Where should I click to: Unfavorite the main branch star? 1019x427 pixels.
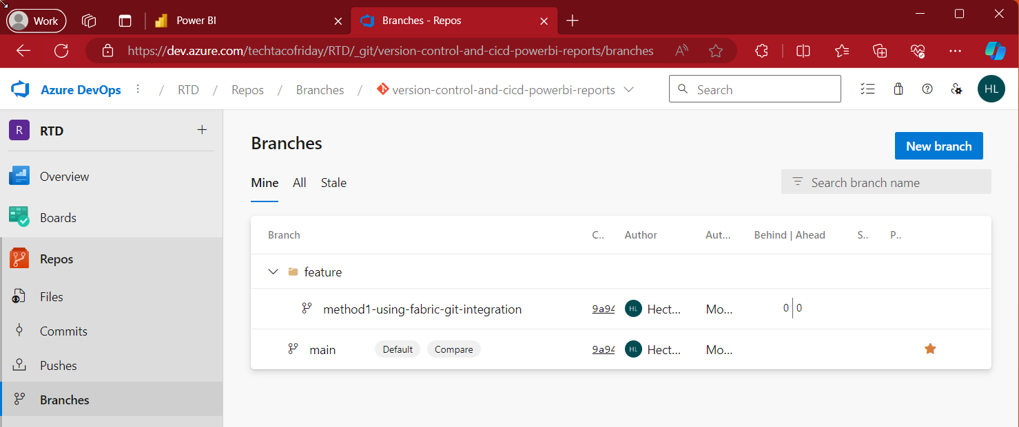pos(930,349)
